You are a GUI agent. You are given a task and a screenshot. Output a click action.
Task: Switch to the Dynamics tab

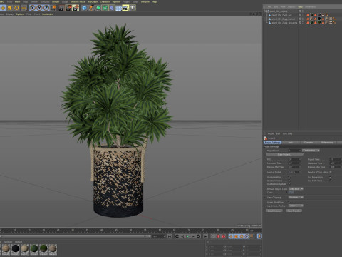pyautogui.click(x=309, y=143)
